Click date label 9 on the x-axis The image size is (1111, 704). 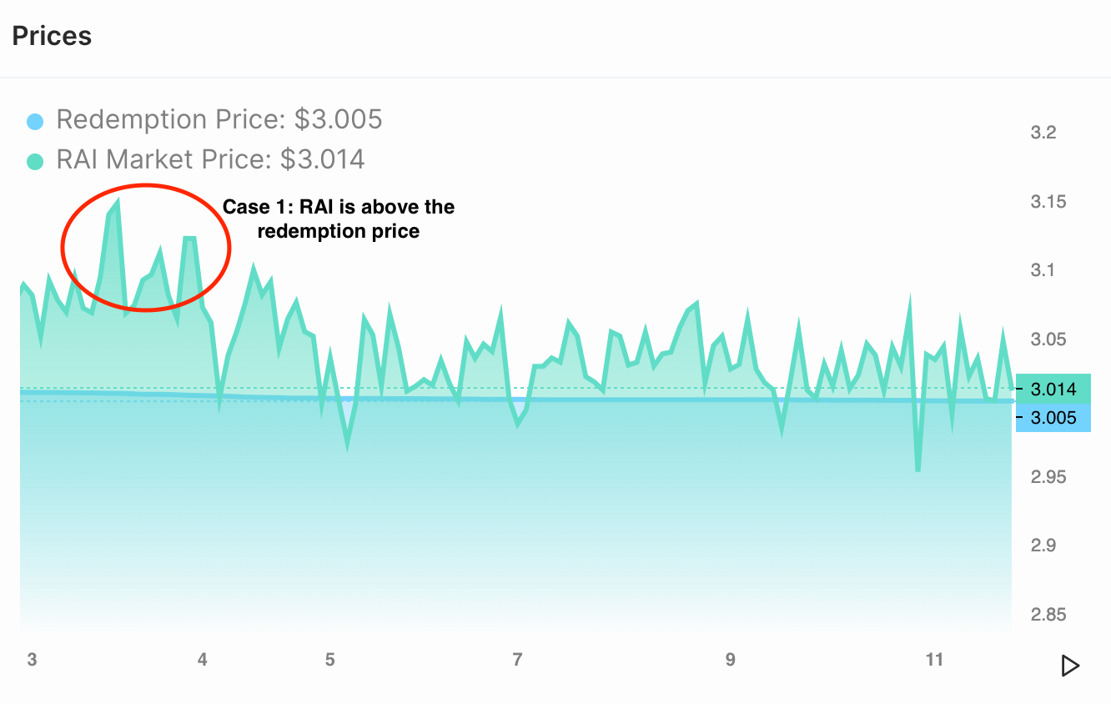click(731, 660)
